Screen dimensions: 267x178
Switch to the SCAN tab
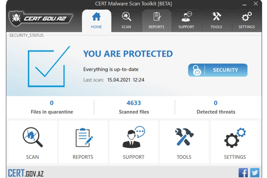pos(126,21)
